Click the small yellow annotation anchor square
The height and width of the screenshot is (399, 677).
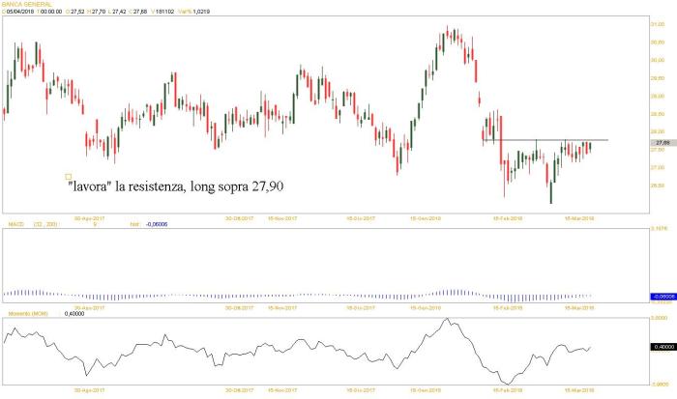point(69,176)
